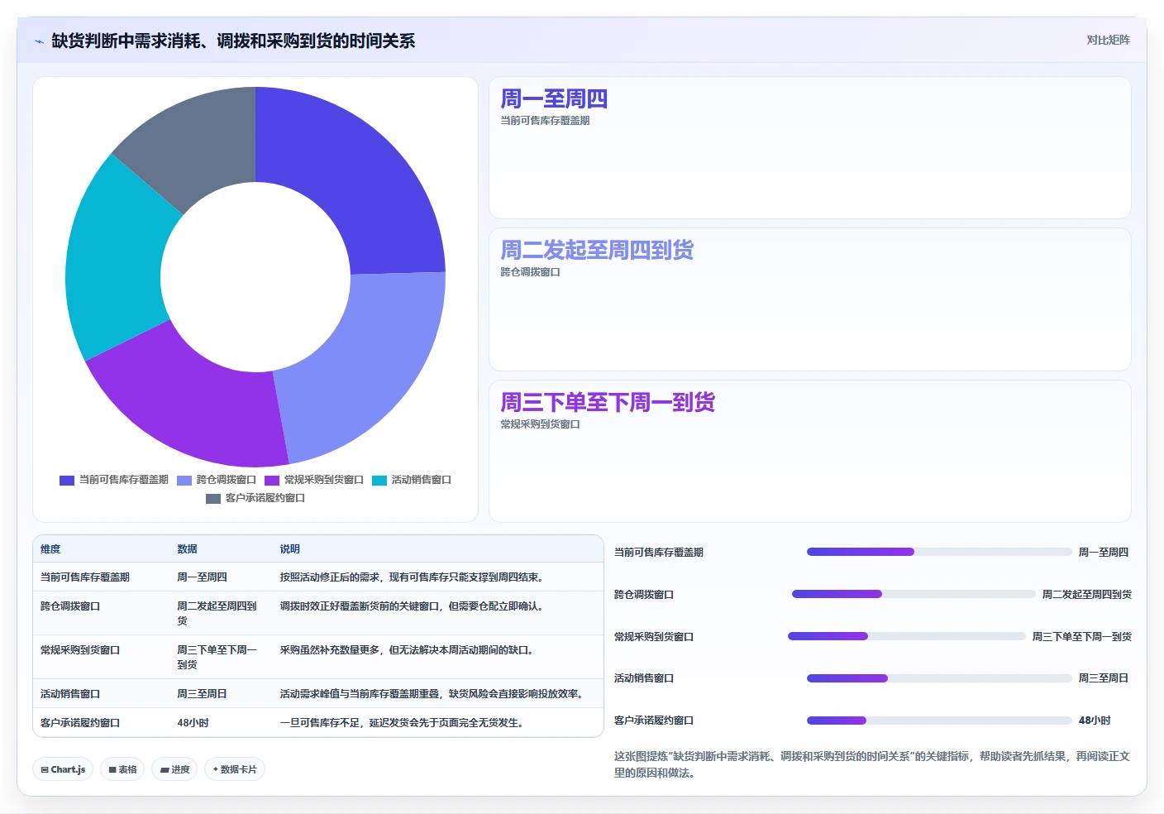Click progress value label 周三至周日
1164x814 pixels.
coord(1104,678)
